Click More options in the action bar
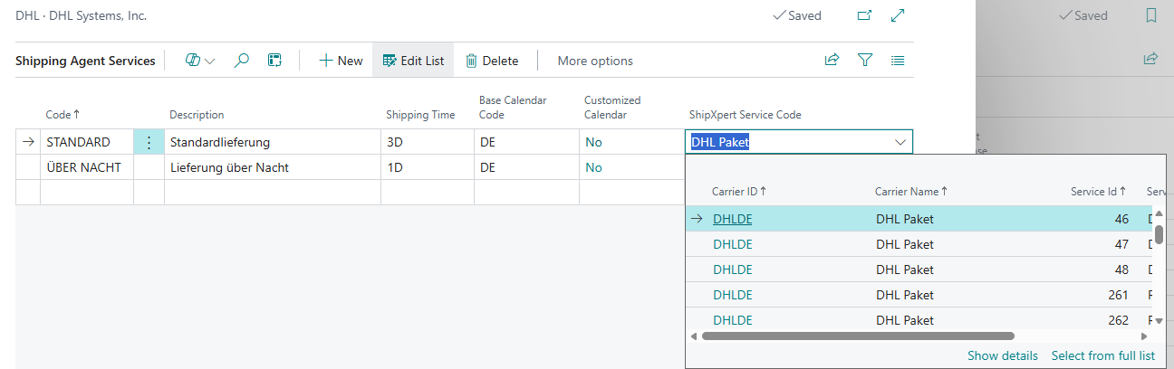Viewport: 1174px width, 369px height. point(595,61)
